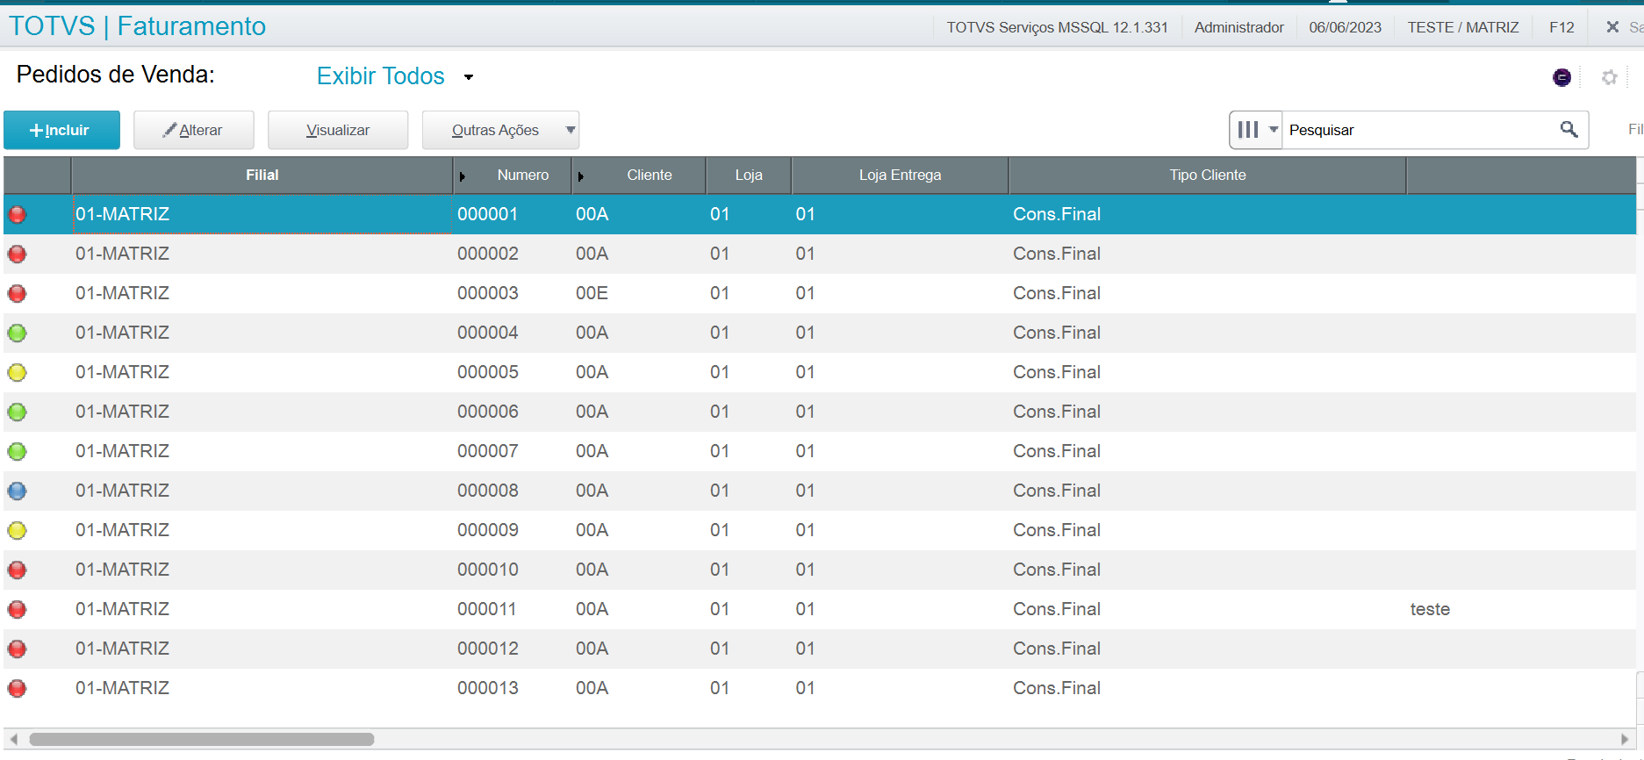Click the F12 key button in header
This screenshot has width=1644, height=760.
1561,27
